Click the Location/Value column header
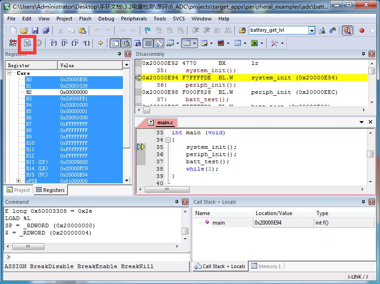Screen dimensions: 380x284 (x=284, y=213)
